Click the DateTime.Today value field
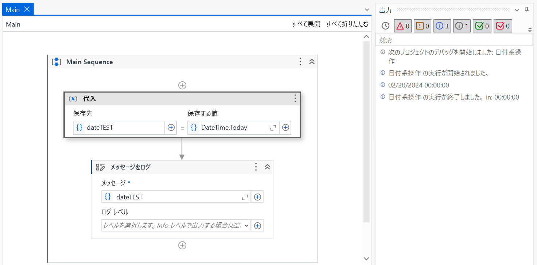537x265 pixels. tap(234, 128)
